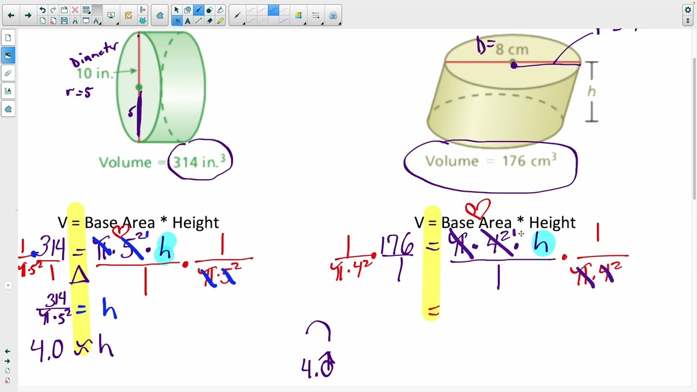697x392 pixels.
Task: Click the '10 in.' label
Action: pos(94,73)
